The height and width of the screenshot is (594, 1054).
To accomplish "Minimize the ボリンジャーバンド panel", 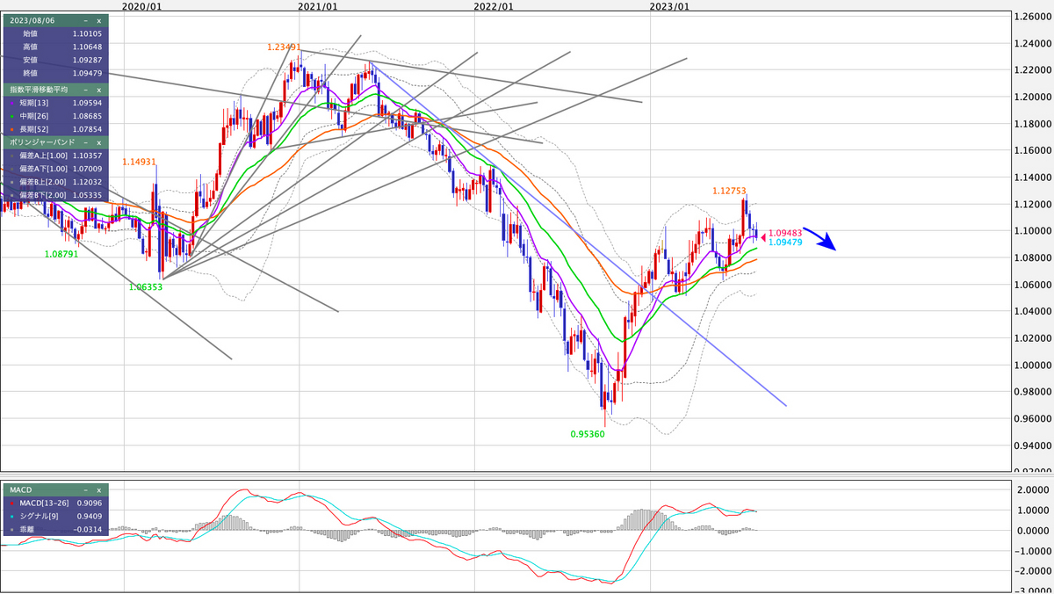I will (x=85, y=141).
